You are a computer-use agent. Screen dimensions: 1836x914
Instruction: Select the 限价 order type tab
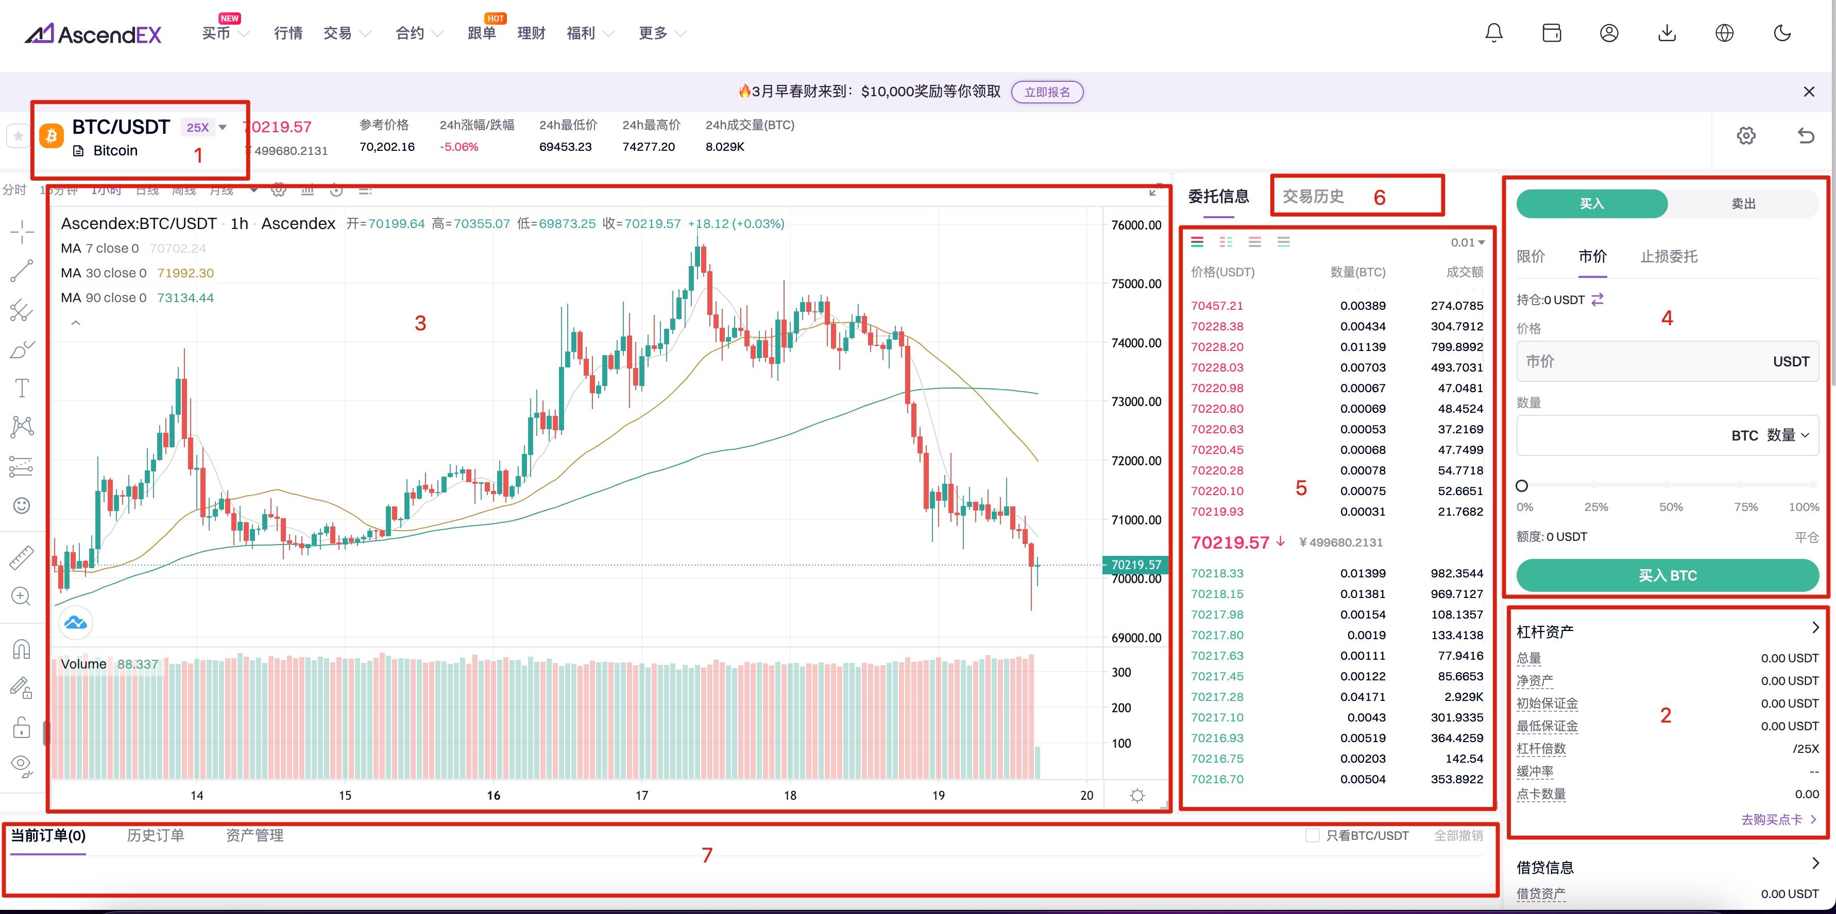tap(1530, 256)
